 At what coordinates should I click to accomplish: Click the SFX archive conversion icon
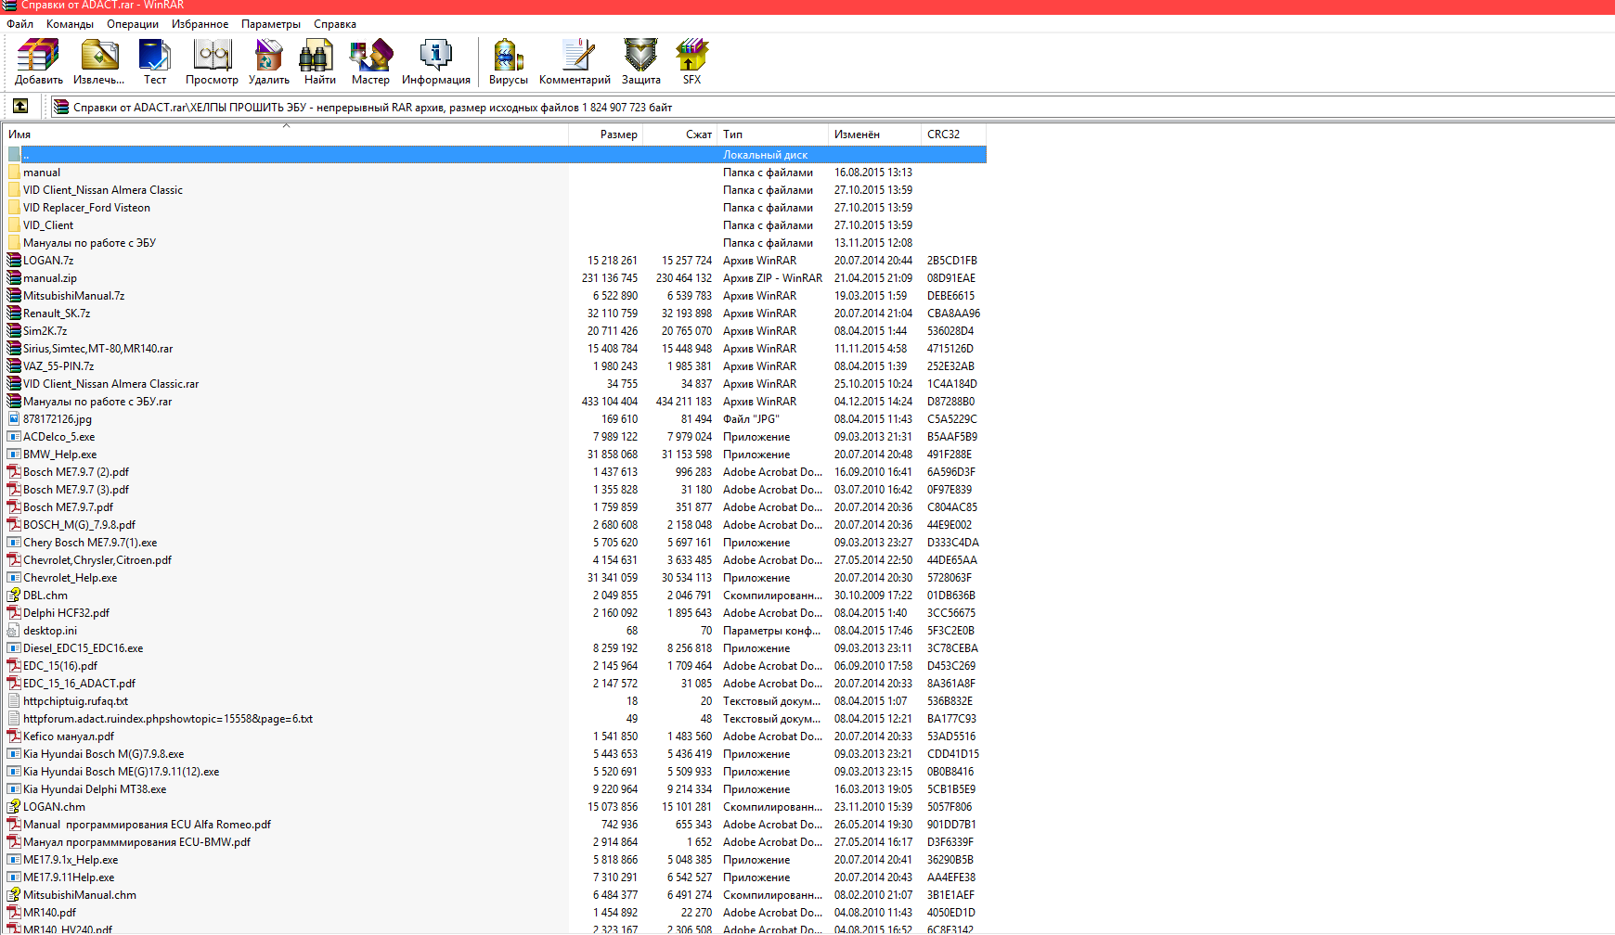691,61
